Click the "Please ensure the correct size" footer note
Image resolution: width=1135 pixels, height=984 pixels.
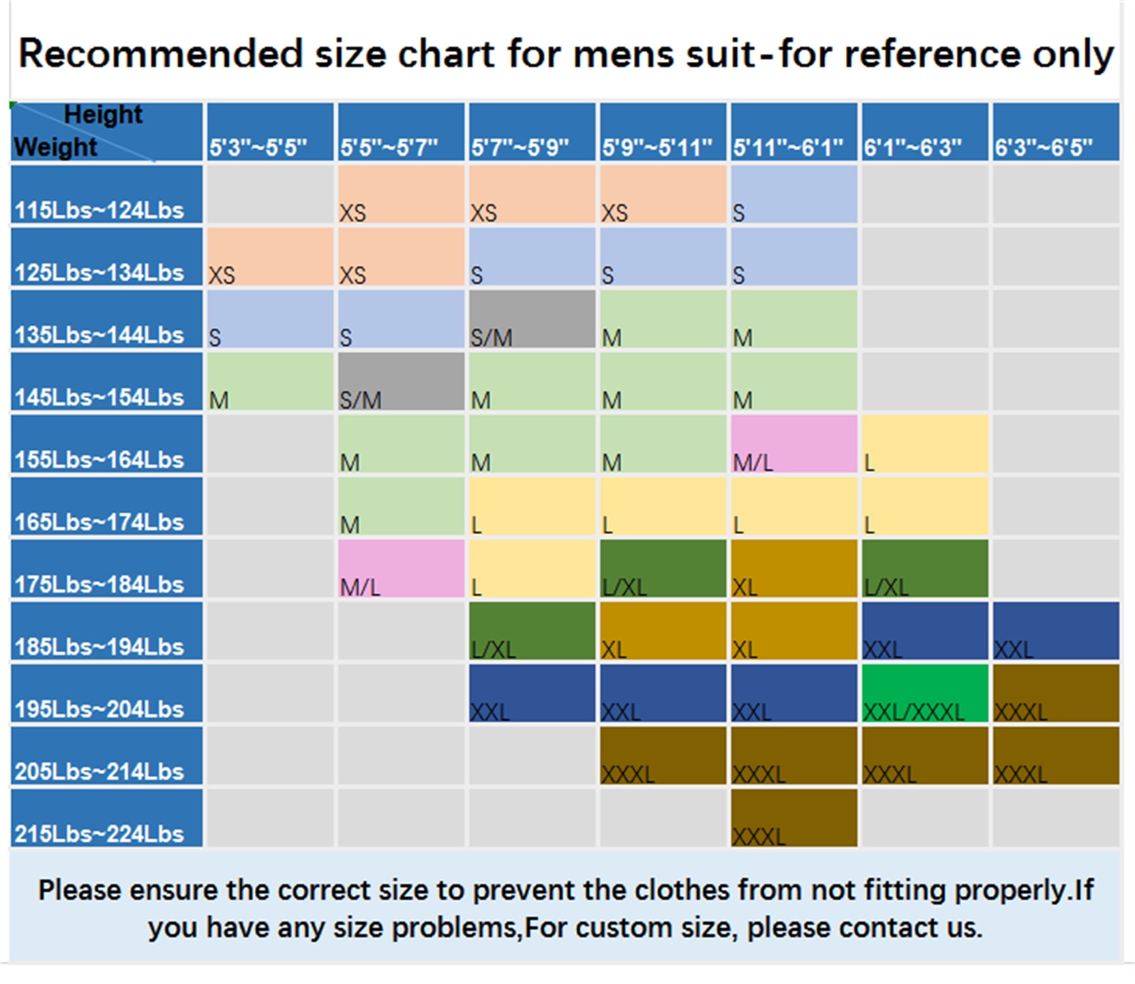coord(566,908)
